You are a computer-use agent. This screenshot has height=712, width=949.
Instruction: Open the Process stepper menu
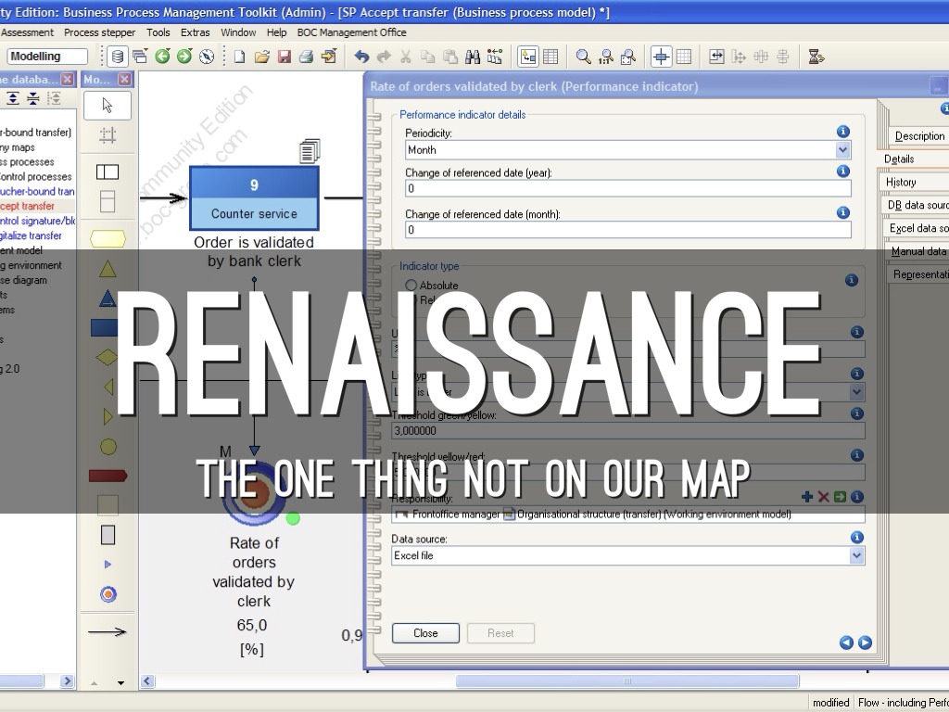click(x=99, y=32)
